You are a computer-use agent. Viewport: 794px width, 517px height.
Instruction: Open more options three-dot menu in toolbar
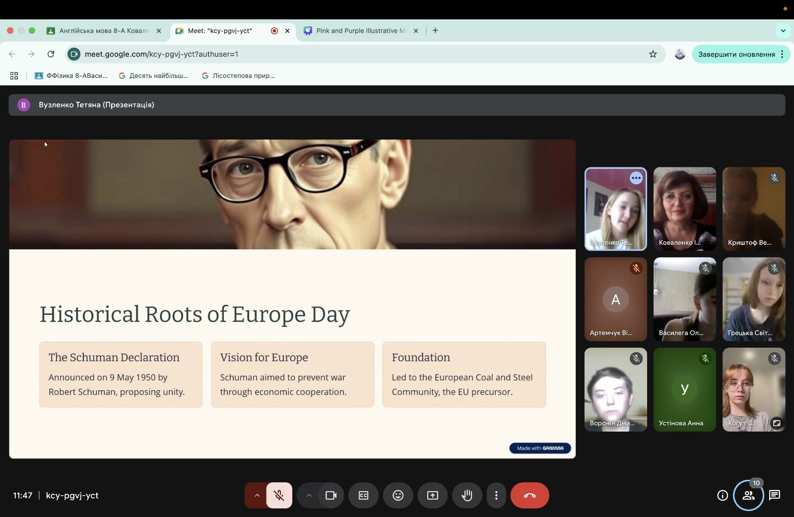[496, 495]
